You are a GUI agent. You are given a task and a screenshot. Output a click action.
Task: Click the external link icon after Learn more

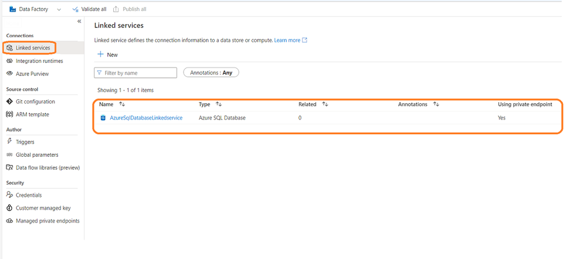pyautogui.click(x=305, y=40)
